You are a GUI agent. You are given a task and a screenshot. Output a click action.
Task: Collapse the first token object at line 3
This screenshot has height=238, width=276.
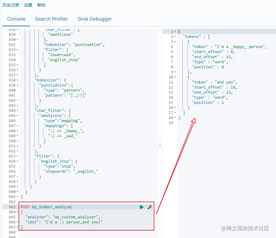(175, 42)
